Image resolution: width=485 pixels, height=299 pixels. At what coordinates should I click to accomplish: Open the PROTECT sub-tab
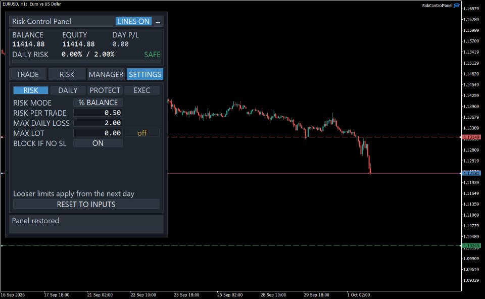[x=105, y=90]
